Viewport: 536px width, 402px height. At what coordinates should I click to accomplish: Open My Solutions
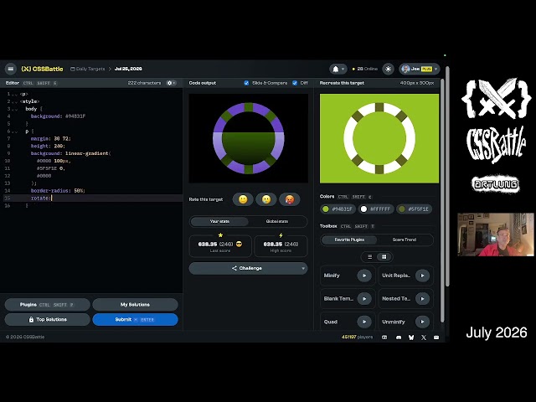135,305
